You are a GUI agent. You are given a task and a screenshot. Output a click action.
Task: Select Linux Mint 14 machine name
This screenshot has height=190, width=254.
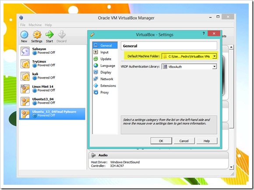tap(43, 86)
